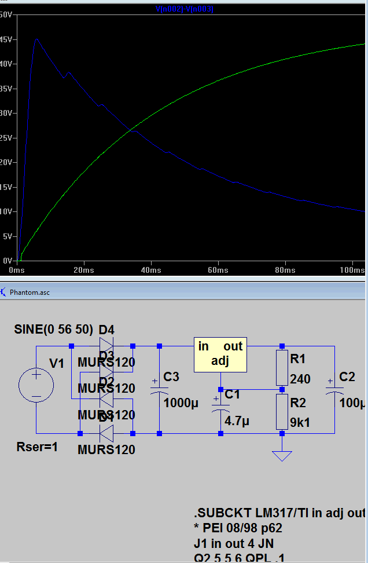Viewport: 368px width, 563px height.
Task: Click the 40ms time axis label
Action: point(151,270)
